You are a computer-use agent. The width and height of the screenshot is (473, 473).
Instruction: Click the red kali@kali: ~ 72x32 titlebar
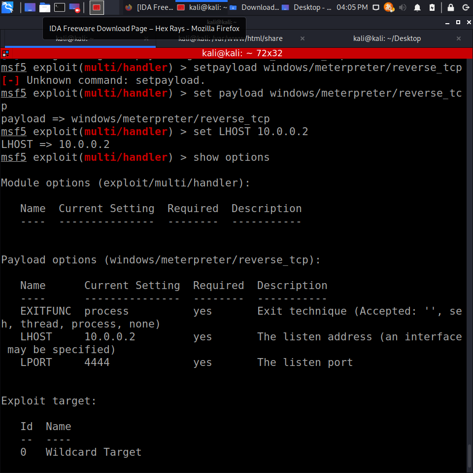[242, 53]
